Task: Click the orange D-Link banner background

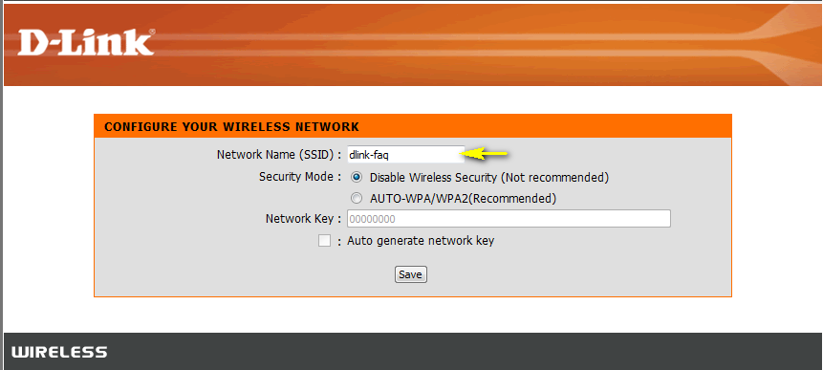Action: (472, 45)
